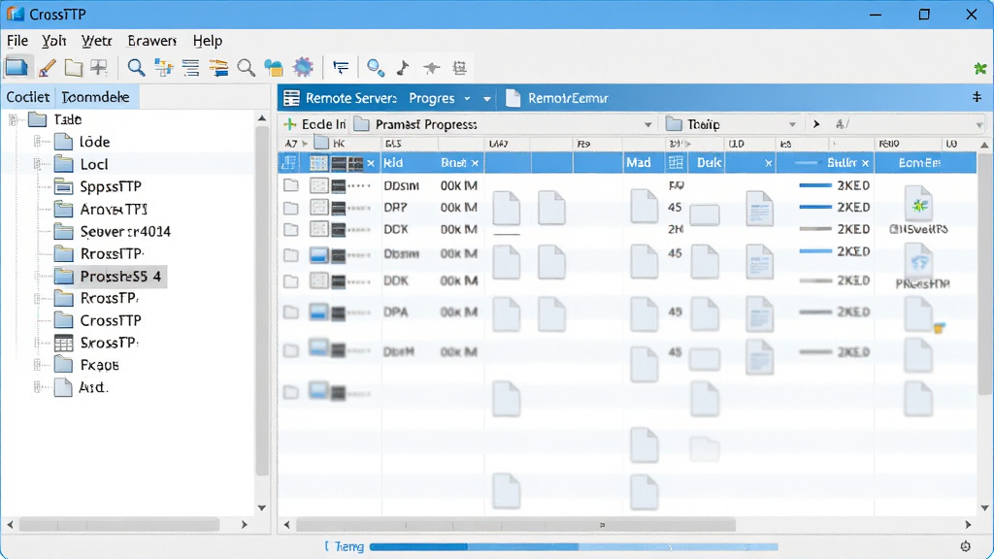Select the pencil edit toolbar icon
The image size is (994, 559).
click(x=47, y=67)
